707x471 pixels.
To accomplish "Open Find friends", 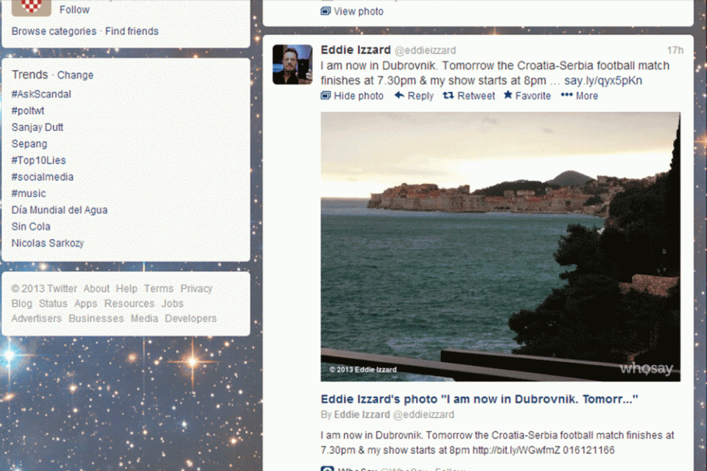I will click(x=132, y=31).
